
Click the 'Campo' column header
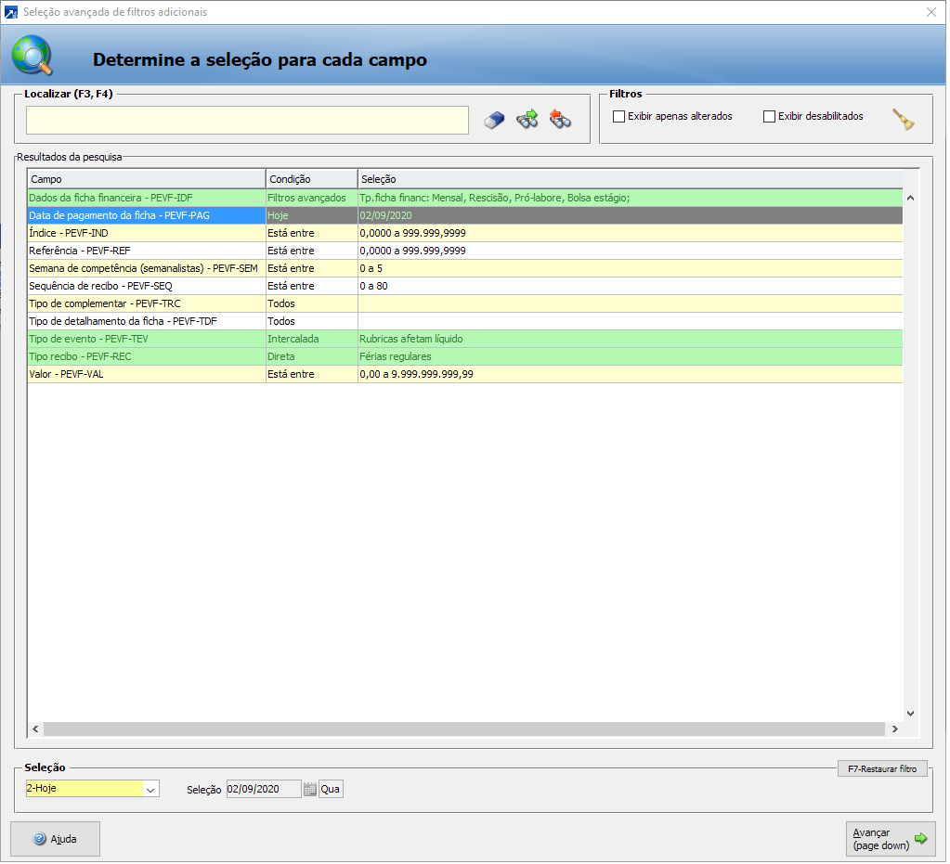point(146,179)
